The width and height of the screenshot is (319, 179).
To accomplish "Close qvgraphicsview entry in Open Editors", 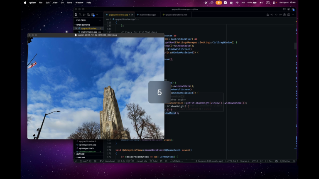I will point(76,29).
